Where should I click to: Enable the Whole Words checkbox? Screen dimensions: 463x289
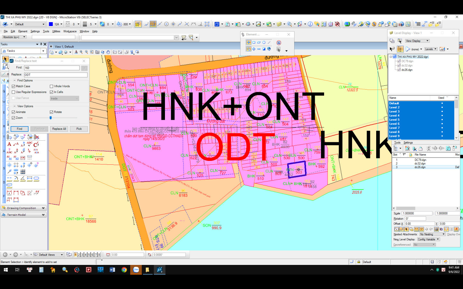click(51, 86)
